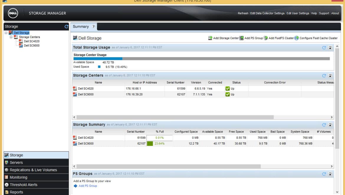Image resolution: width=345 pixels, height=195 pixels.
Task: Click Add FluidFS Cluster button
Action: (279, 38)
